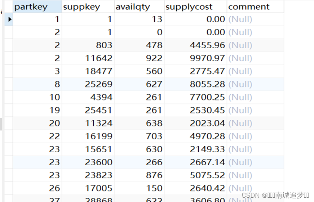The width and height of the screenshot is (314, 202).
Task: Click the supplycost column header
Action: pyautogui.click(x=195, y=7)
